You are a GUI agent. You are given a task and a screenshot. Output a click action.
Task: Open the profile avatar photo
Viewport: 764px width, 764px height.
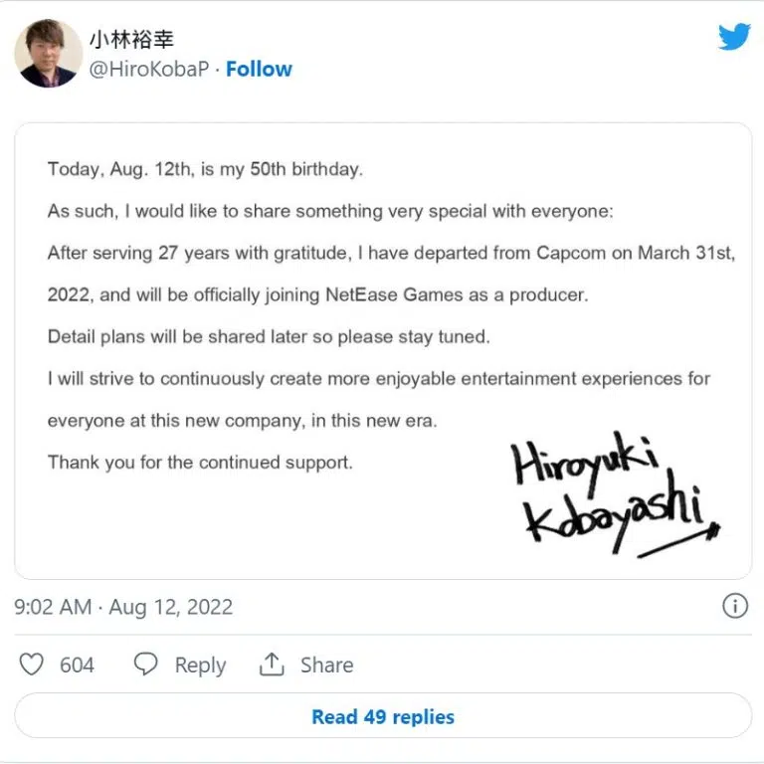coord(48,53)
